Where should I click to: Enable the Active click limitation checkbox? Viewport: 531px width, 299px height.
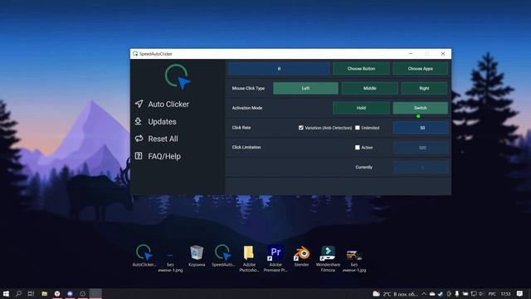pos(358,148)
